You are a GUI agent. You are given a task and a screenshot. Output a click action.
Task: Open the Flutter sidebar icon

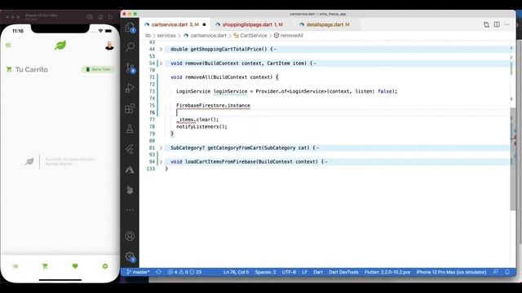[x=130, y=149]
